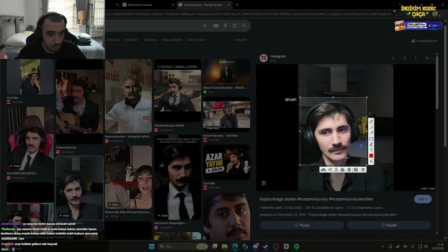The width and height of the screenshot is (448, 252).
Task: Share the screenshot on social networks
Action: point(330,170)
